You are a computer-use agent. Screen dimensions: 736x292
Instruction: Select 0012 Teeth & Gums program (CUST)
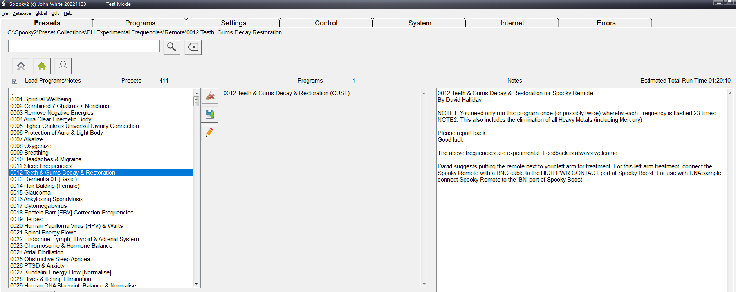tap(286, 93)
